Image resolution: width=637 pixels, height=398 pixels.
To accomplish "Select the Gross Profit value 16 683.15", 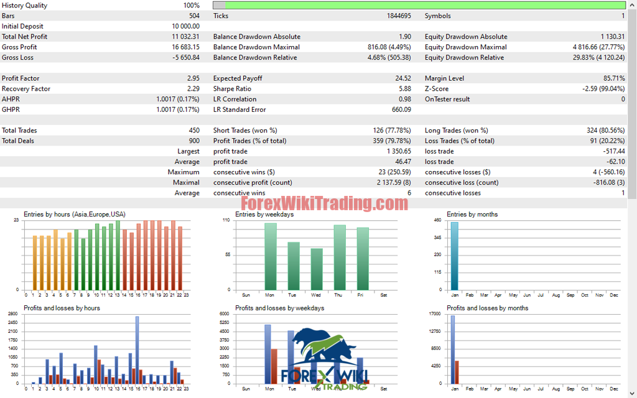I will point(185,47).
